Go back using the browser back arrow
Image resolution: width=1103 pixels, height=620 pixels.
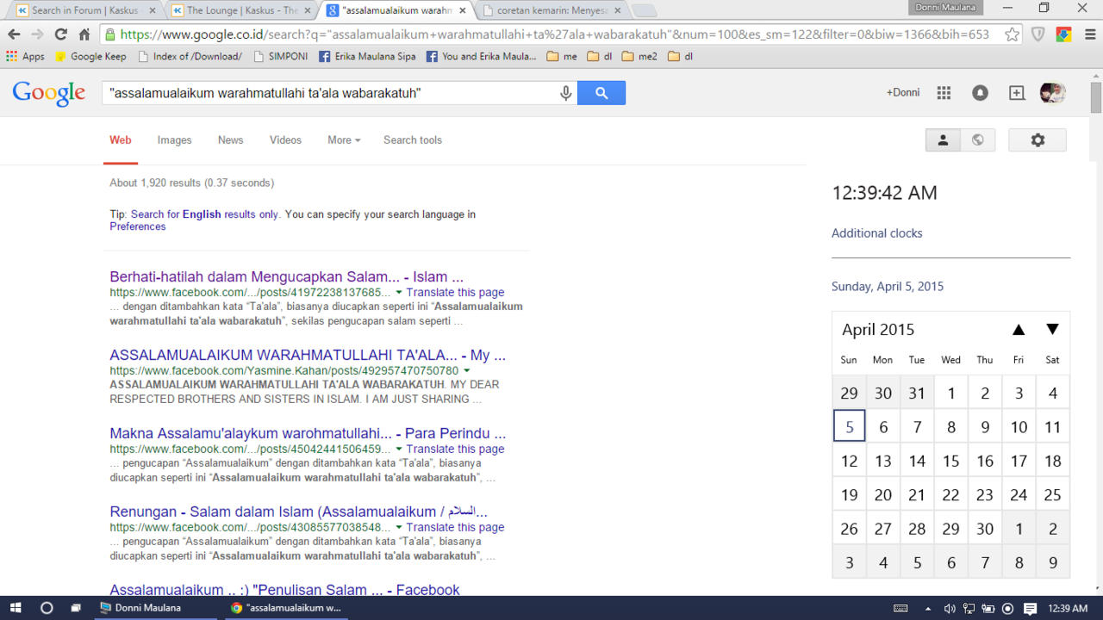[x=14, y=34]
